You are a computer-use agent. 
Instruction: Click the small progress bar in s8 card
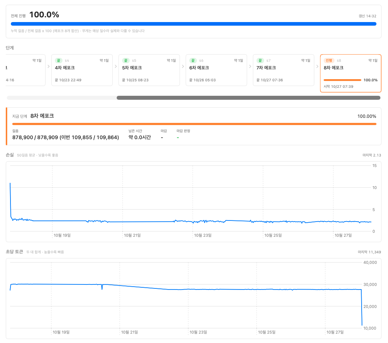(342, 80)
